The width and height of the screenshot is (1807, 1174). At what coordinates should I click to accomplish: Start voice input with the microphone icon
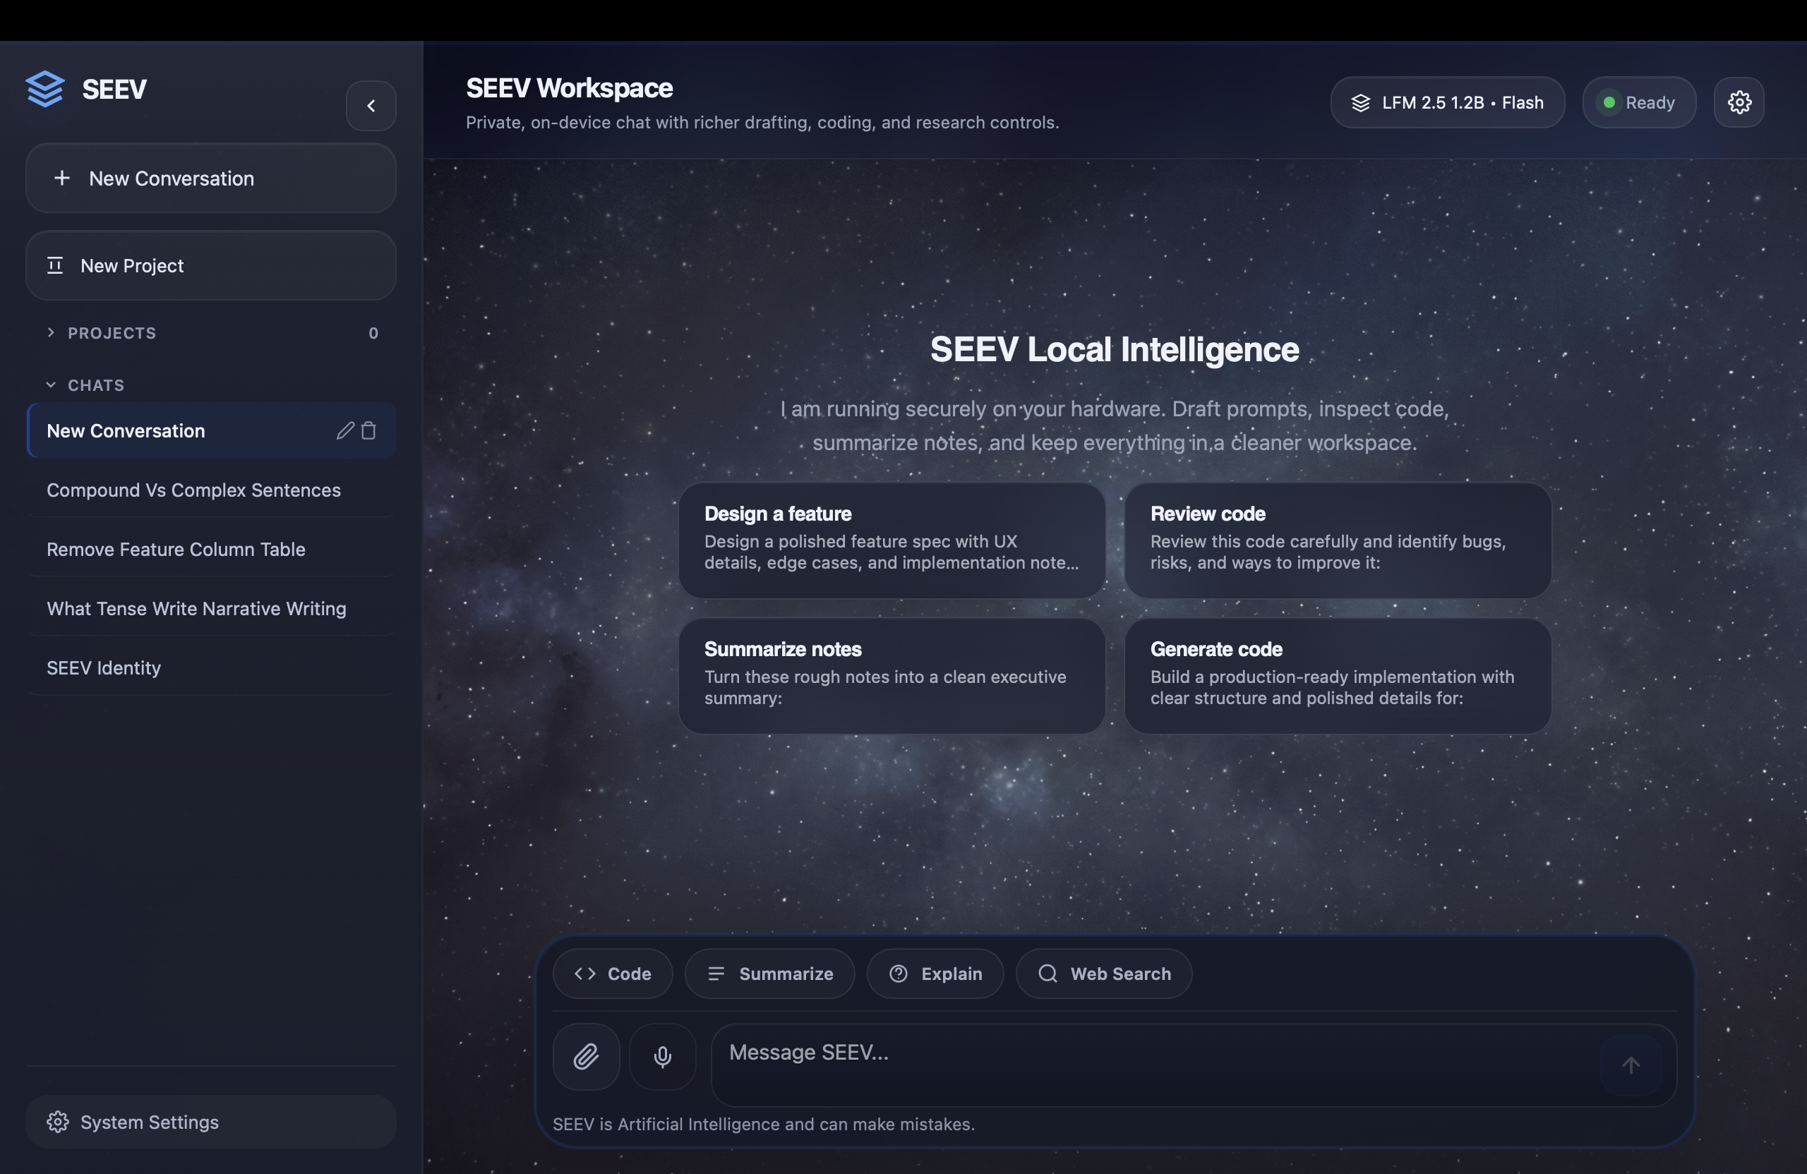tap(663, 1056)
